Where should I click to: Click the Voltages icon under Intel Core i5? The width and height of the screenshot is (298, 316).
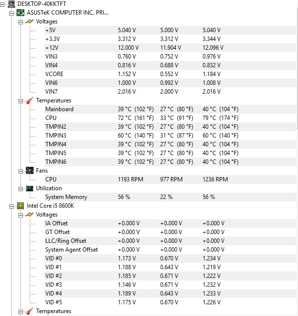click(x=29, y=215)
